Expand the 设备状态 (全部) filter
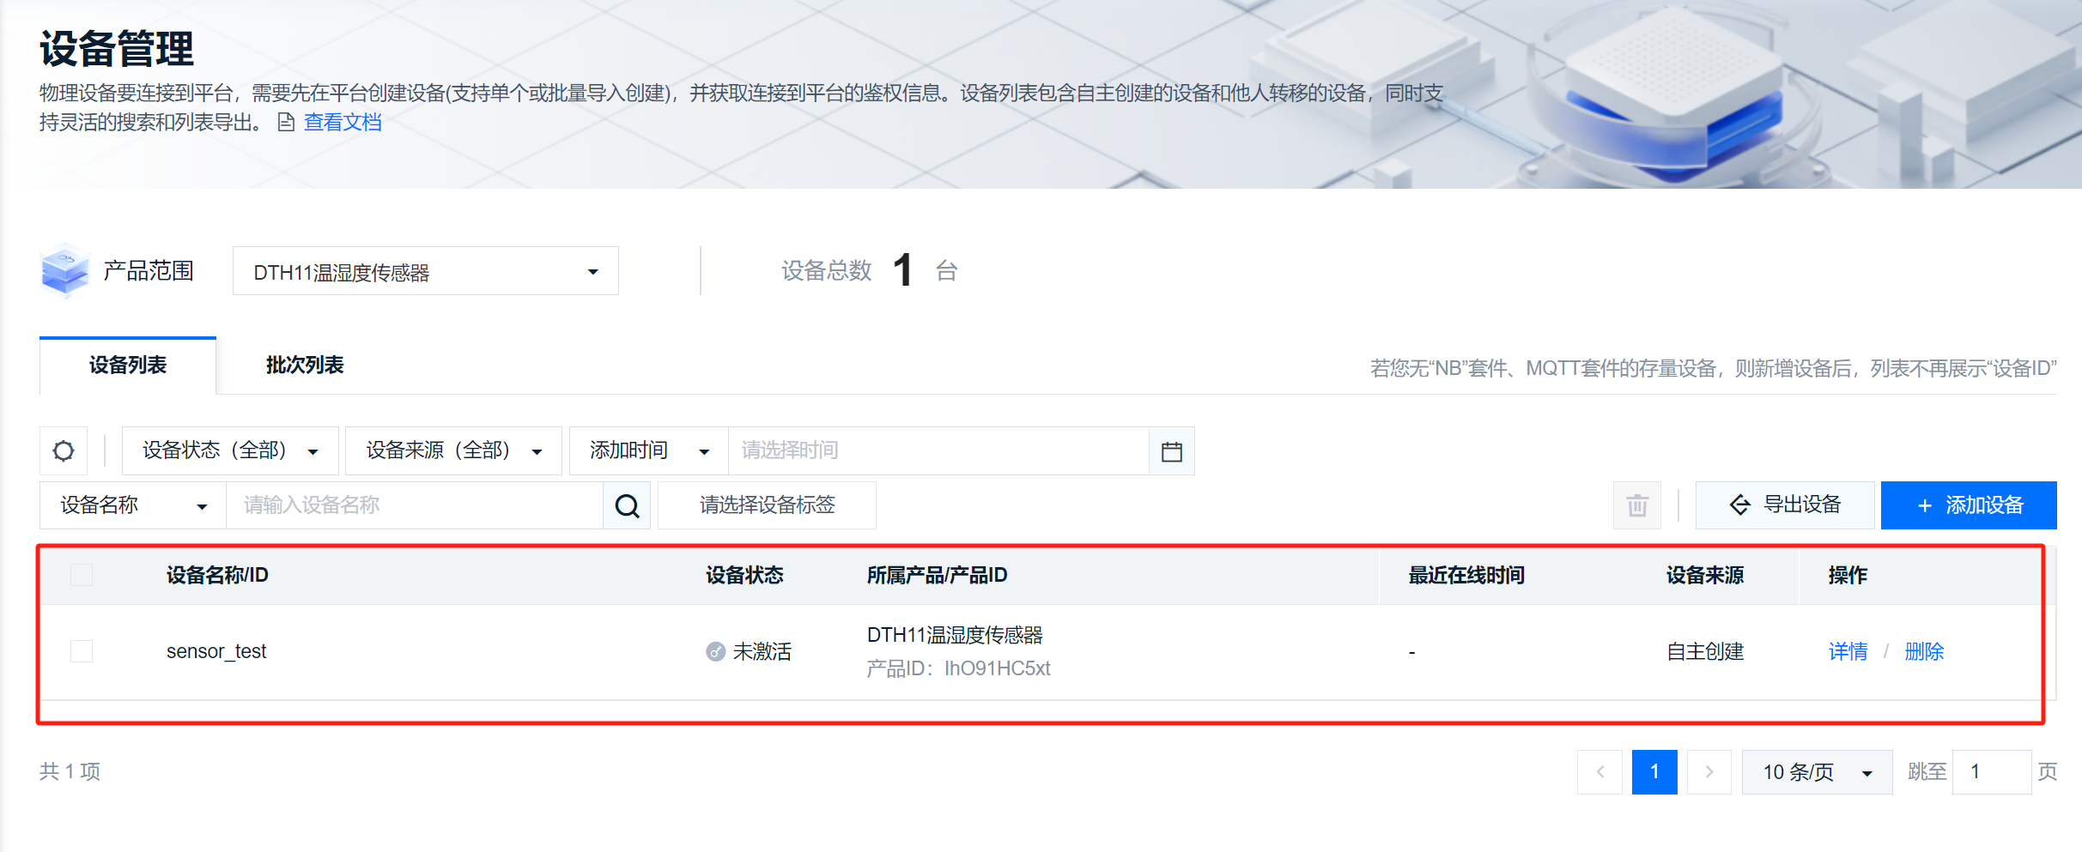This screenshot has width=2082, height=852. pyautogui.click(x=230, y=450)
